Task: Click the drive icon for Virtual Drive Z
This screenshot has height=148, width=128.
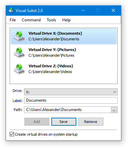Action: (x=19, y=69)
